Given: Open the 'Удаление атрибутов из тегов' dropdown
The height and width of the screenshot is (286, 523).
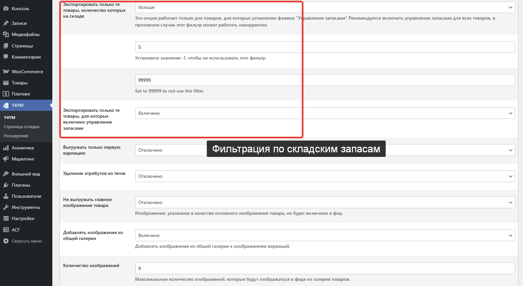Looking at the screenshot, I should [325, 176].
